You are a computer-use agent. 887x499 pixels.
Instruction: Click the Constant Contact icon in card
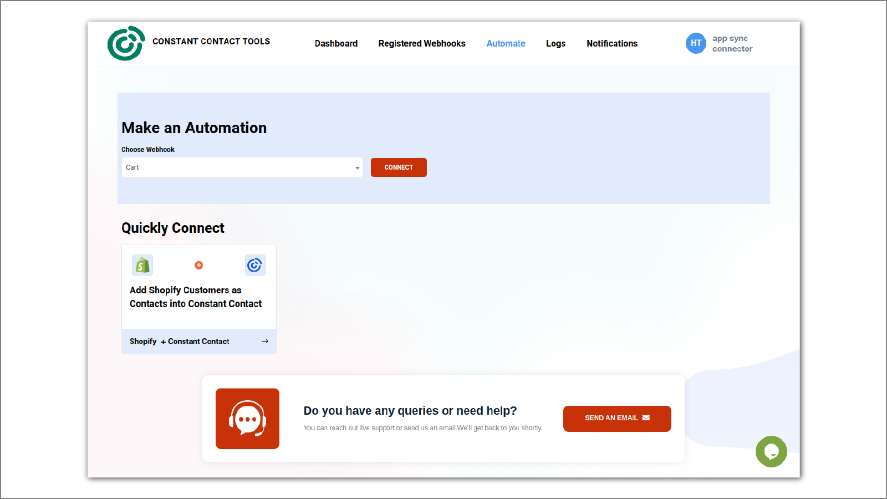tap(255, 265)
